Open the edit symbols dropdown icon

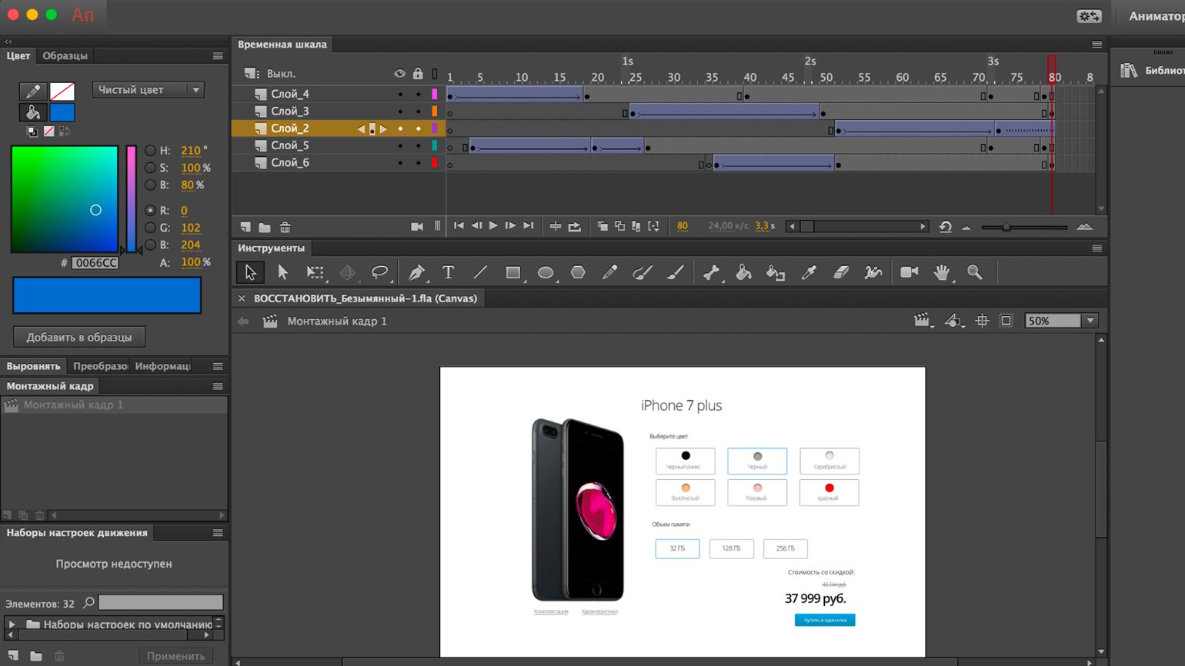954,321
